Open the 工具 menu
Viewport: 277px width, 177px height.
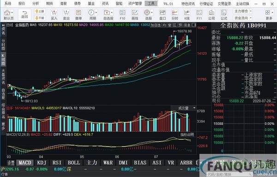tap(151, 3)
